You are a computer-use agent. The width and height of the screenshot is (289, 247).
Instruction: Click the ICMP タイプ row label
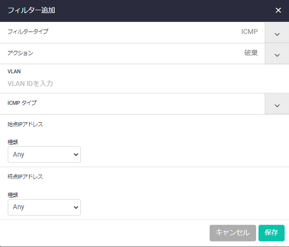[x=22, y=103]
